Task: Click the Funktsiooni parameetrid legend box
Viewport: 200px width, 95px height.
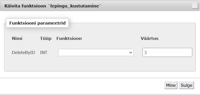Action: tap(37, 23)
